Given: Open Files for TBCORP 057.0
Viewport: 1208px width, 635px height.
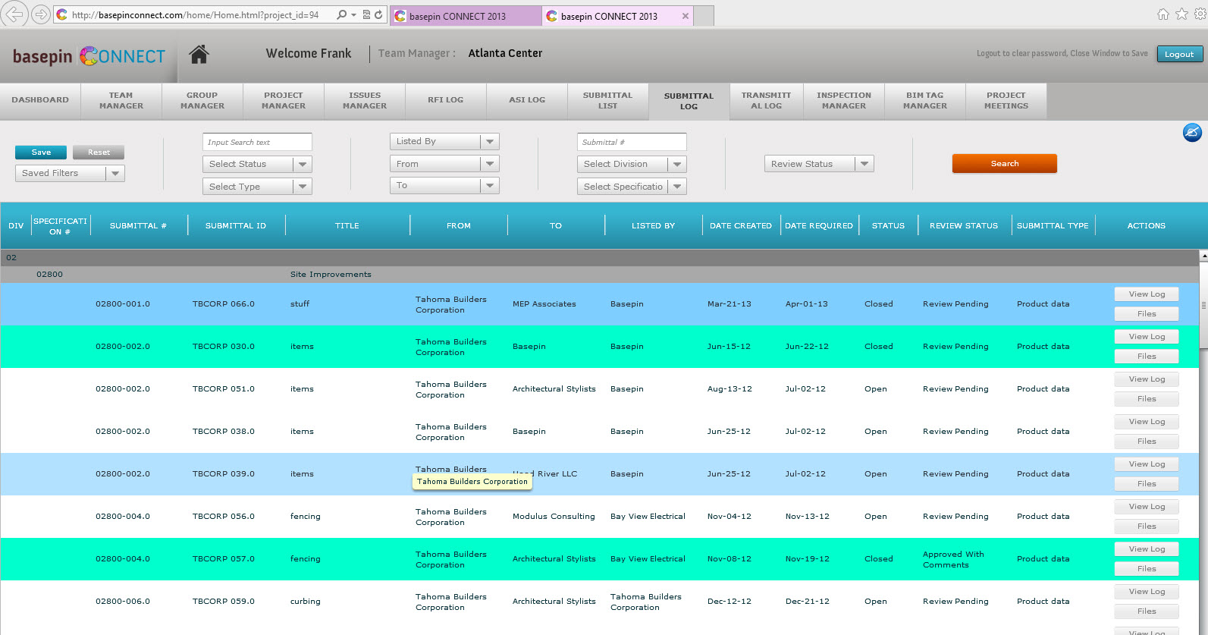Looking at the screenshot, I should click(x=1147, y=569).
